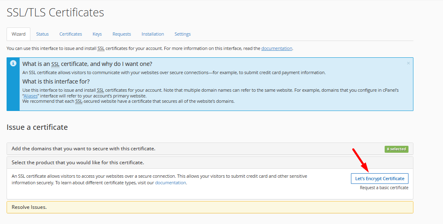
Task: Open the Status tab
Action: coord(42,34)
